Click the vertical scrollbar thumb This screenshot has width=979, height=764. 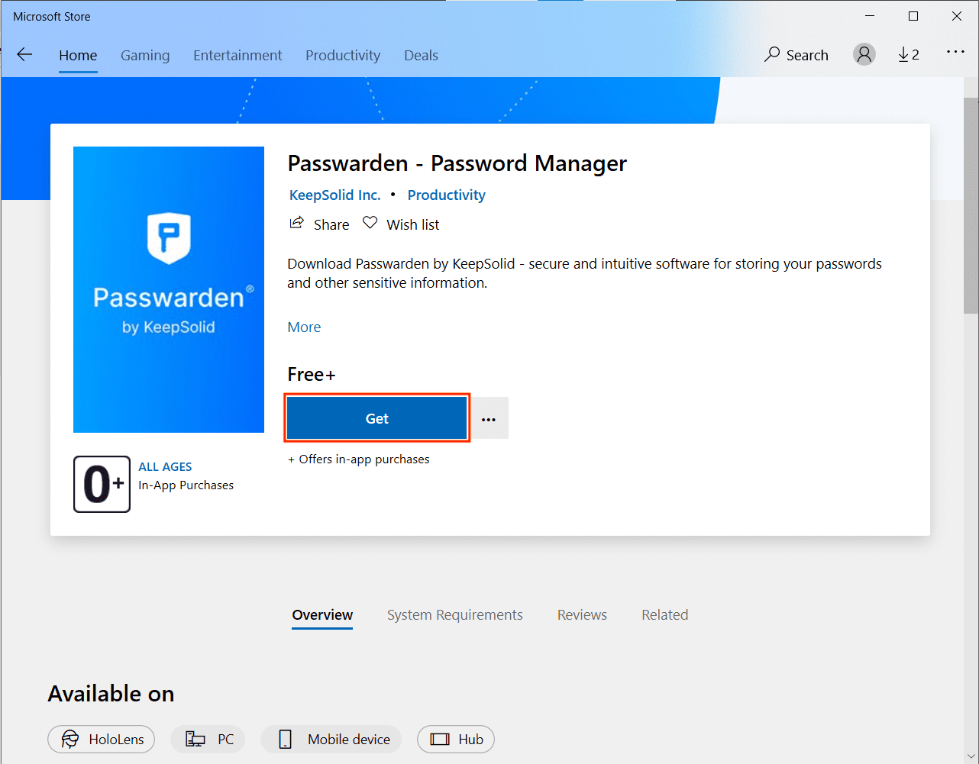tap(971, 206)
